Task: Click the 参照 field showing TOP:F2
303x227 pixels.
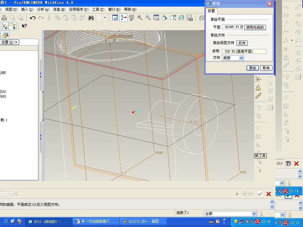Action: tap(244, 51)
